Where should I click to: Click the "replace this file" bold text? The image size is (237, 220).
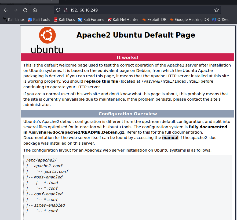(101, 81)
